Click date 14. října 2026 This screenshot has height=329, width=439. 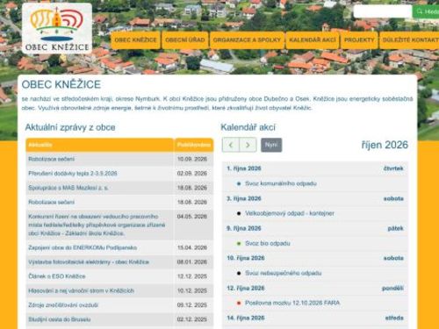pyautogui.click(x=246, y=318)
